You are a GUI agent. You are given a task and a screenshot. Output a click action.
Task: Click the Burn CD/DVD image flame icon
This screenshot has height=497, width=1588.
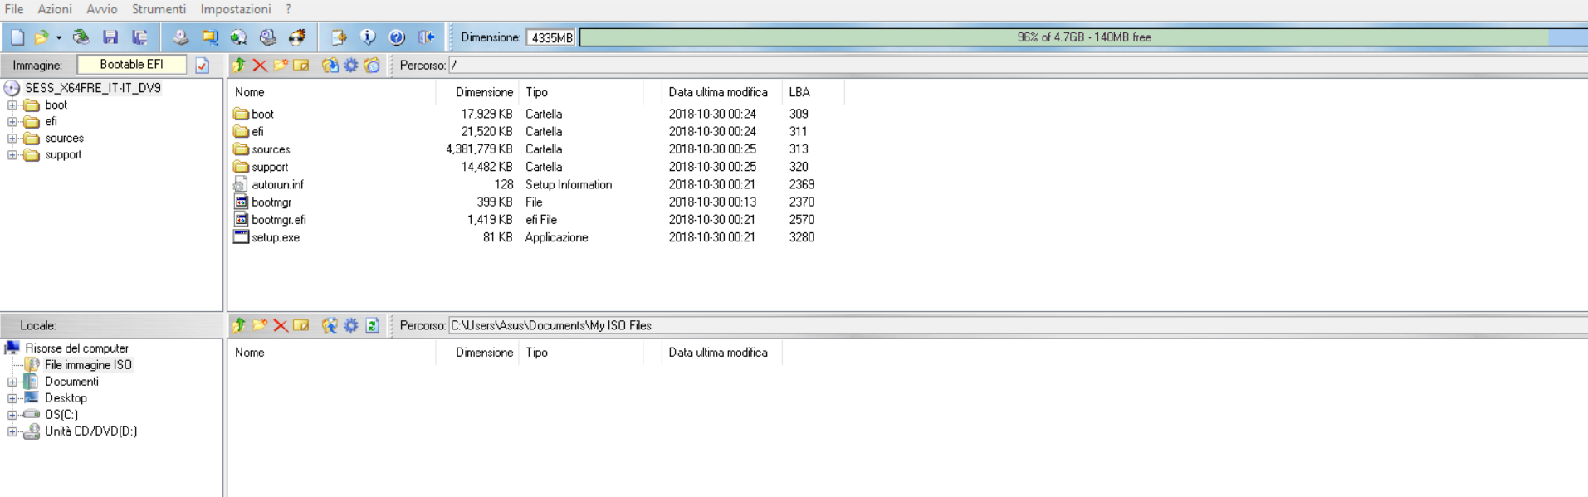297,37
